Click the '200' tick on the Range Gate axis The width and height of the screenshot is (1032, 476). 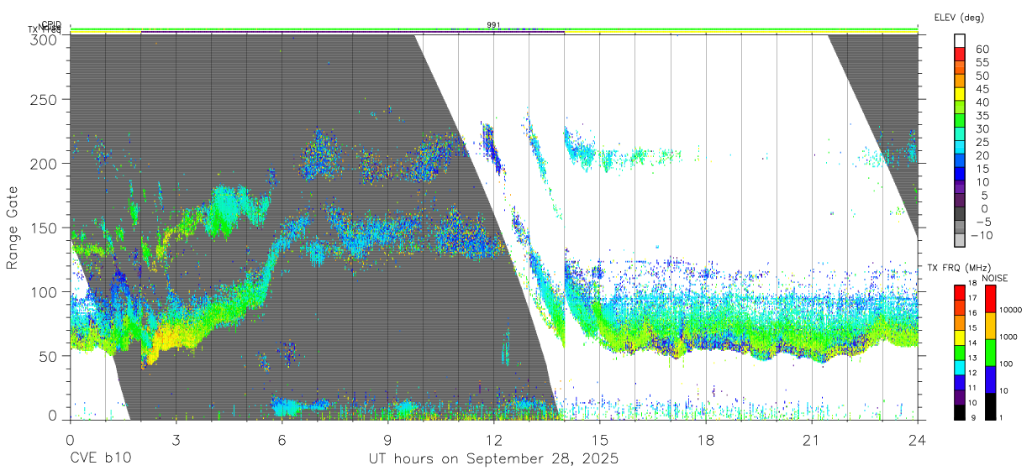pos(45,163)
